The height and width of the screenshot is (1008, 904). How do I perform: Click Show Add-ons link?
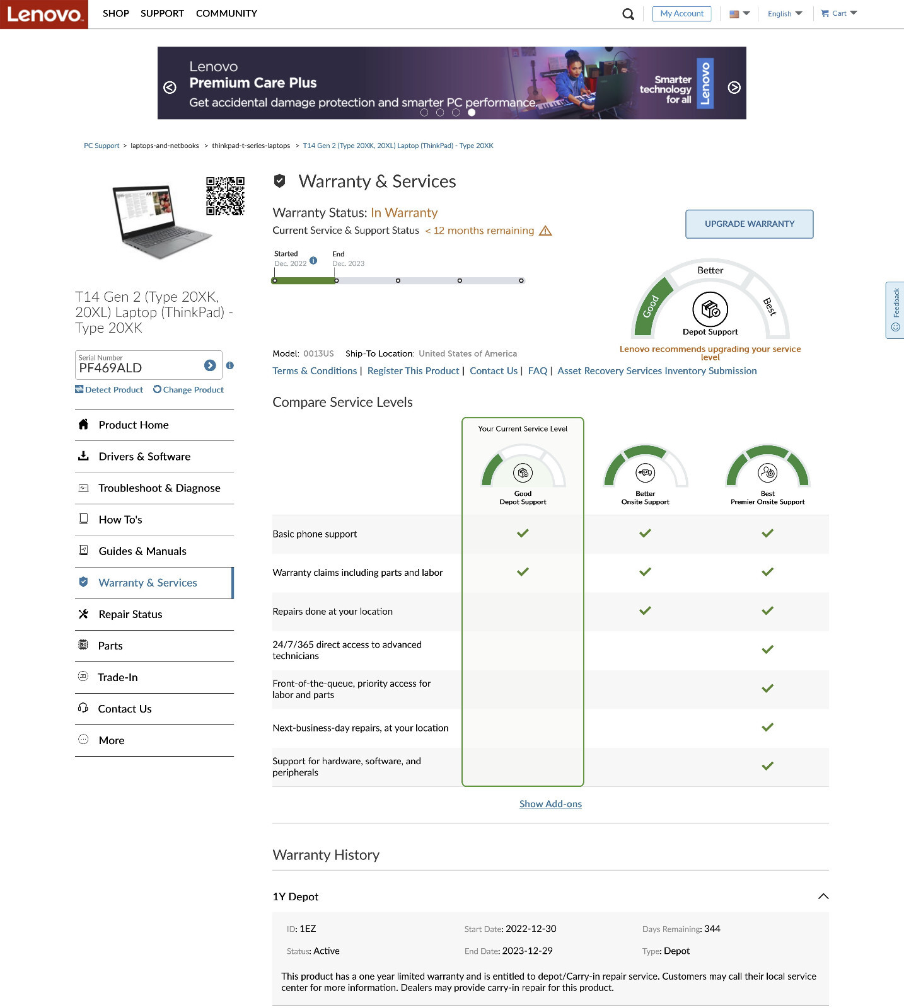tap(550, 804)
